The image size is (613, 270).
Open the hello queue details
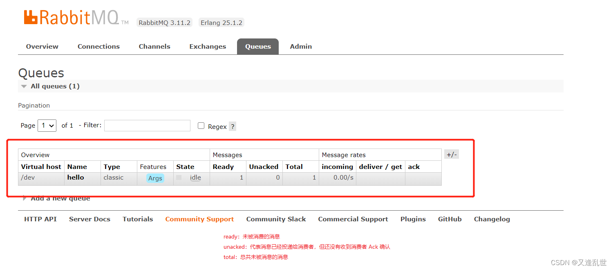coord(75,178)
